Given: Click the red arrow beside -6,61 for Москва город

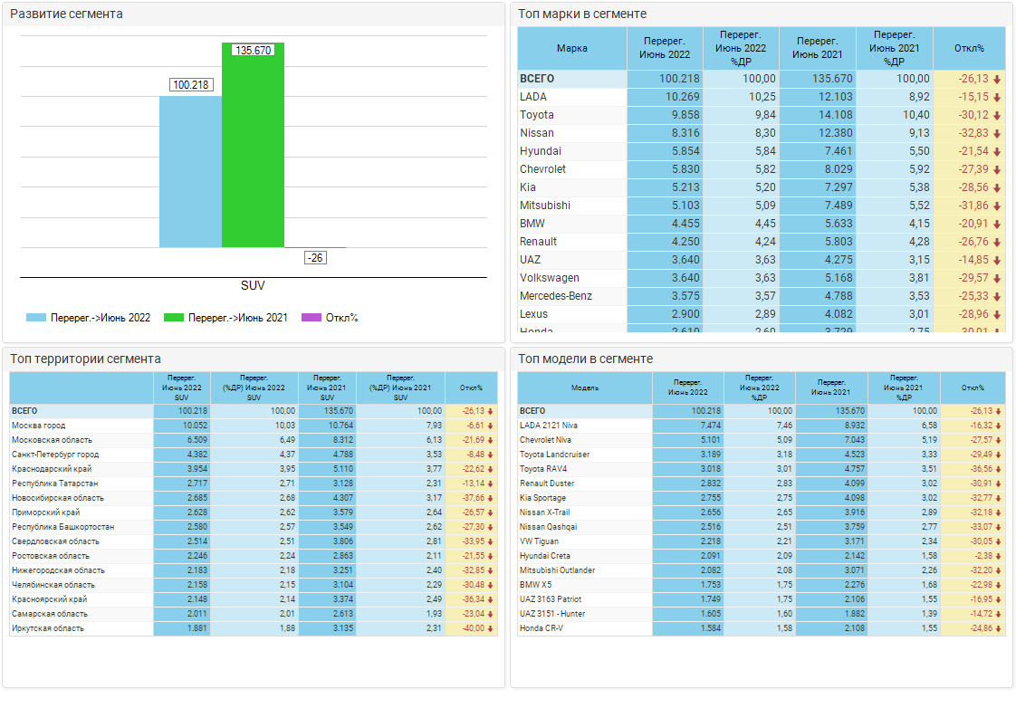Looking at the screenshot, I should 491,426.
